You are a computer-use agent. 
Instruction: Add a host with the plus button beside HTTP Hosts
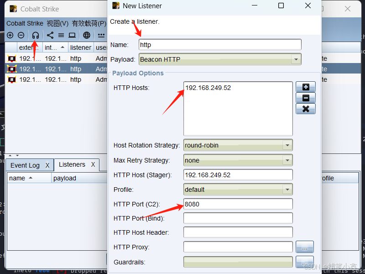pos(306,87)
